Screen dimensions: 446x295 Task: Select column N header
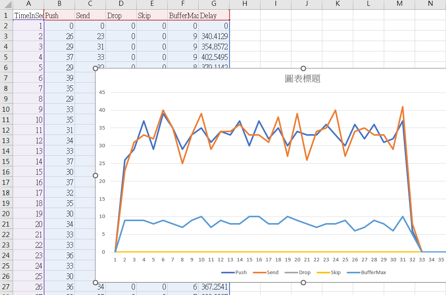click(x=430, y=5)
